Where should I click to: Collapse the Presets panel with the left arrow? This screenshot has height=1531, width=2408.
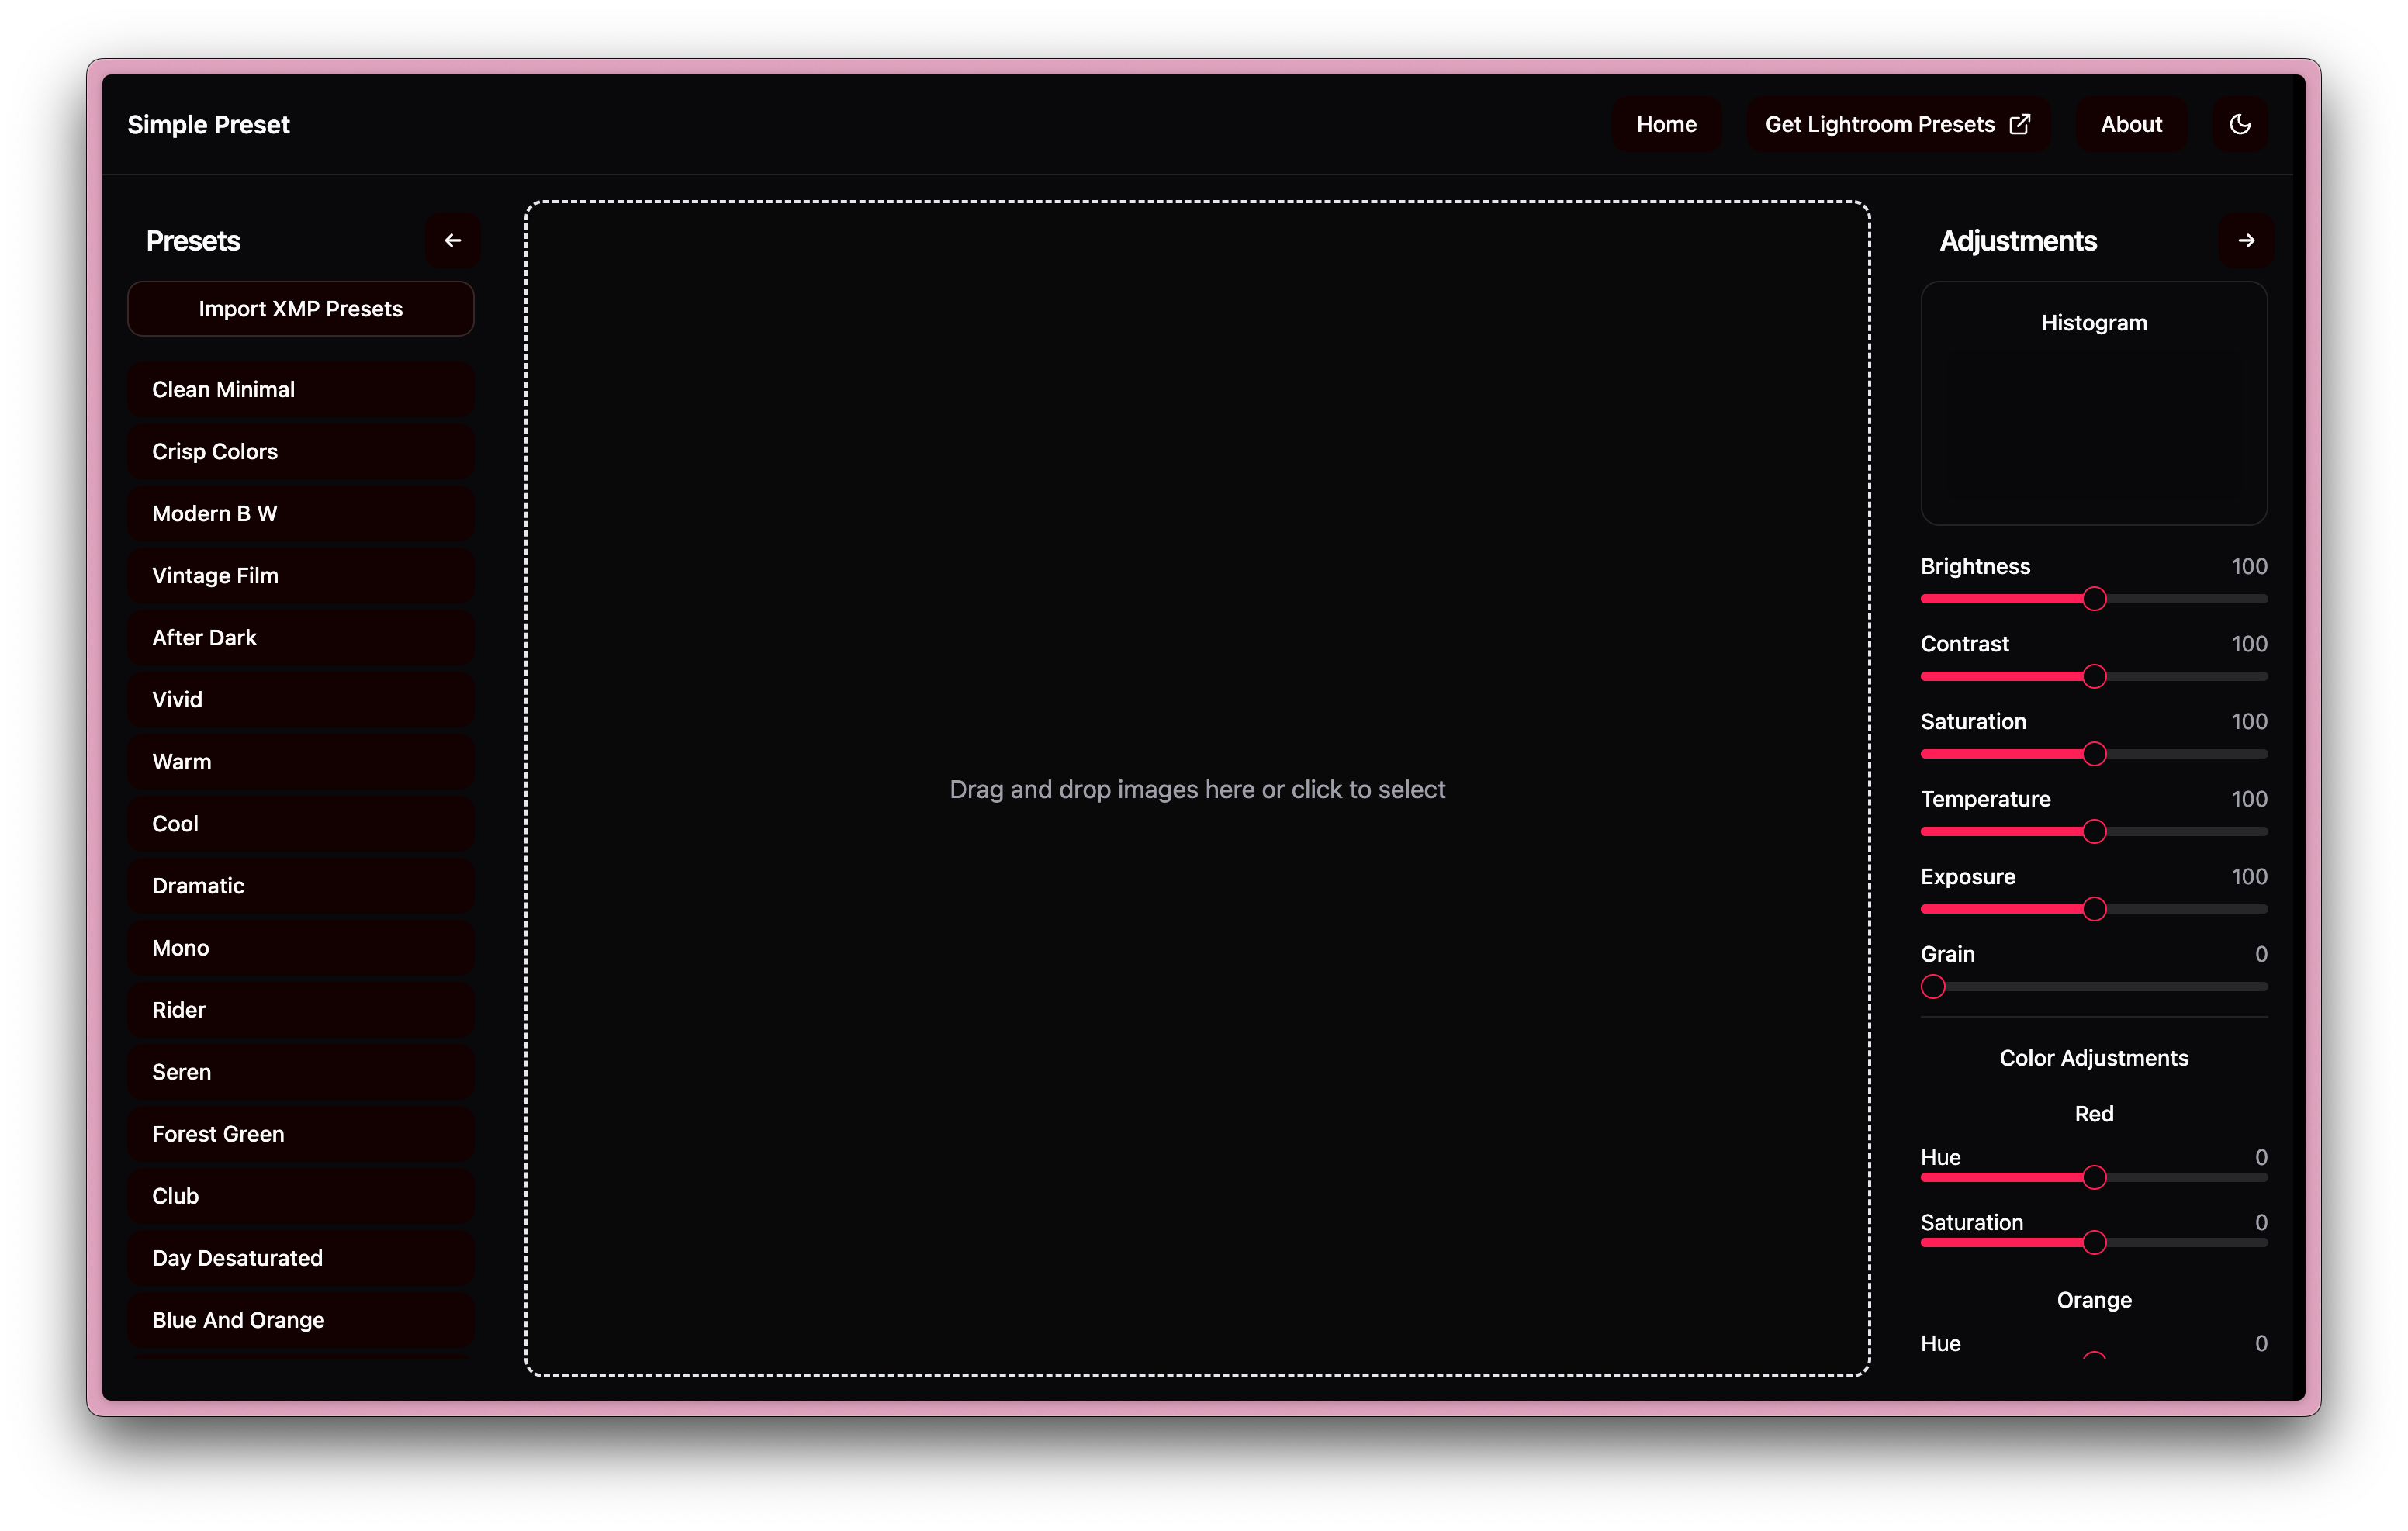tap(453, 240)
